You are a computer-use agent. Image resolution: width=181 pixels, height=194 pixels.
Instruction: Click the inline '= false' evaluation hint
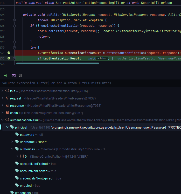(102, 58)
